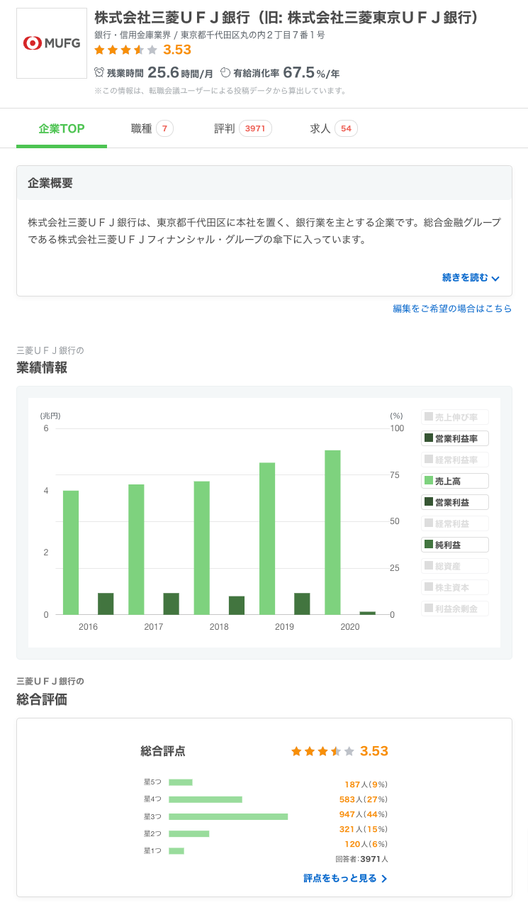Click the 2018 light green sales bar
528x905 pixels.
point(202,548)
